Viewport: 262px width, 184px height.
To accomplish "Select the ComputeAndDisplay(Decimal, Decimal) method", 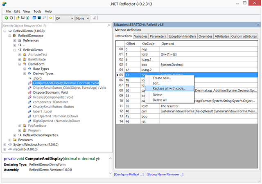I will (x=66, y=83).
